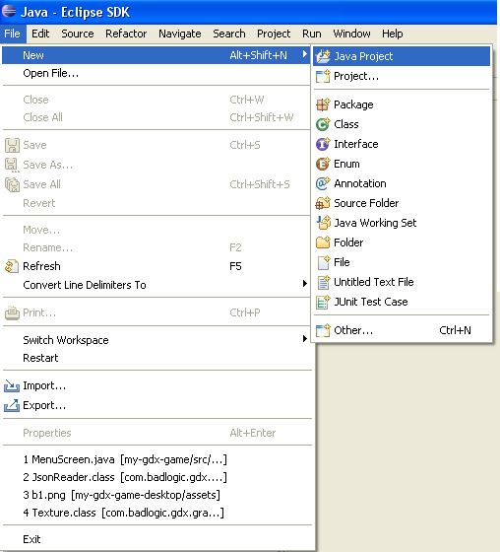Screen dimensions: 500x552
Task: Reopen recent file 3 b1.png
Action: pos(122,495)
